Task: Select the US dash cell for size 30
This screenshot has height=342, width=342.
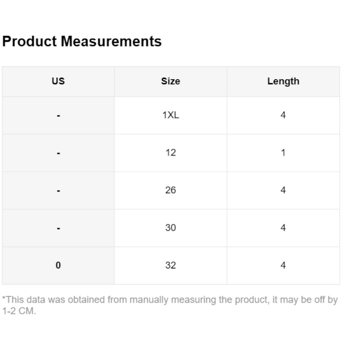Action: [x=58, y=229]
